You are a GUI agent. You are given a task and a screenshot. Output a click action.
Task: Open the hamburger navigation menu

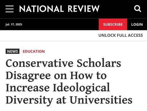coord(9,9)
